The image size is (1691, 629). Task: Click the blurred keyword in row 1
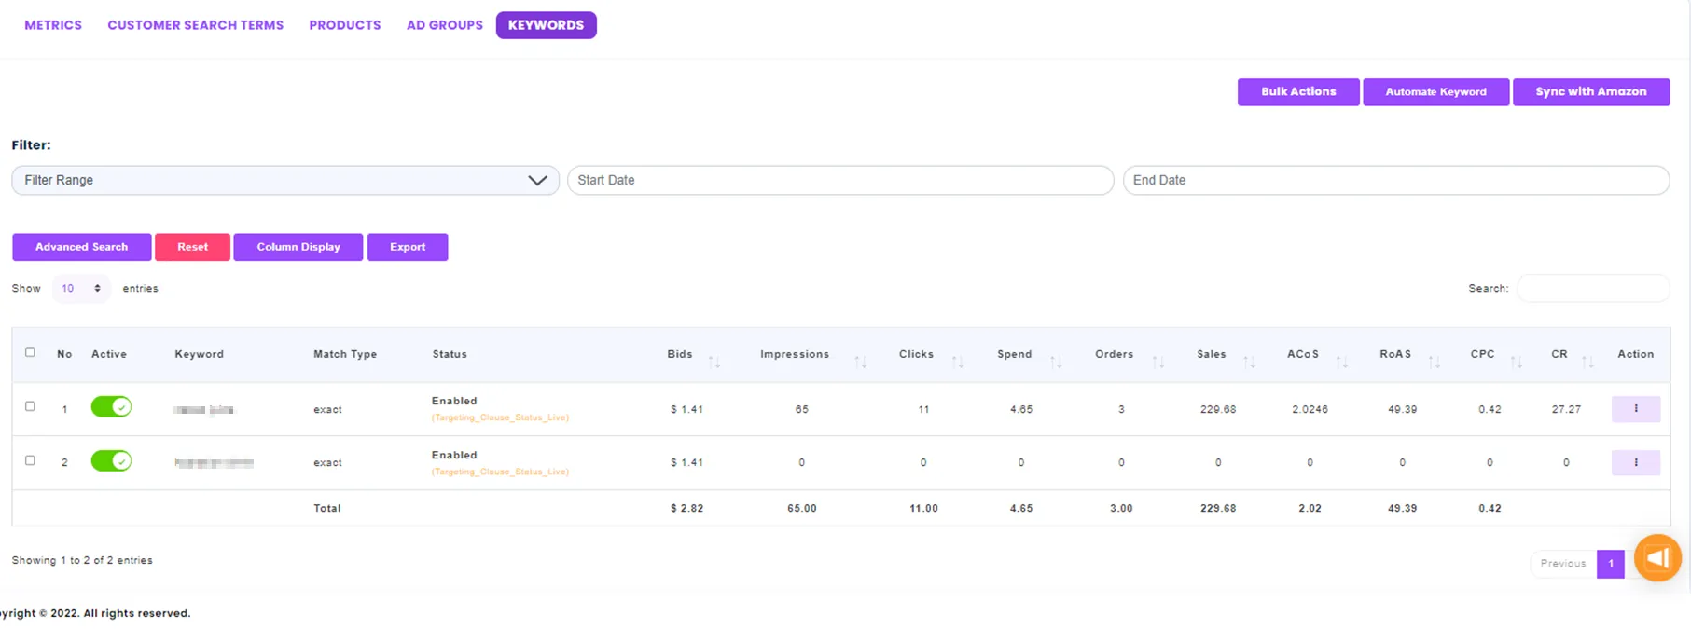[x=203, y=410]
